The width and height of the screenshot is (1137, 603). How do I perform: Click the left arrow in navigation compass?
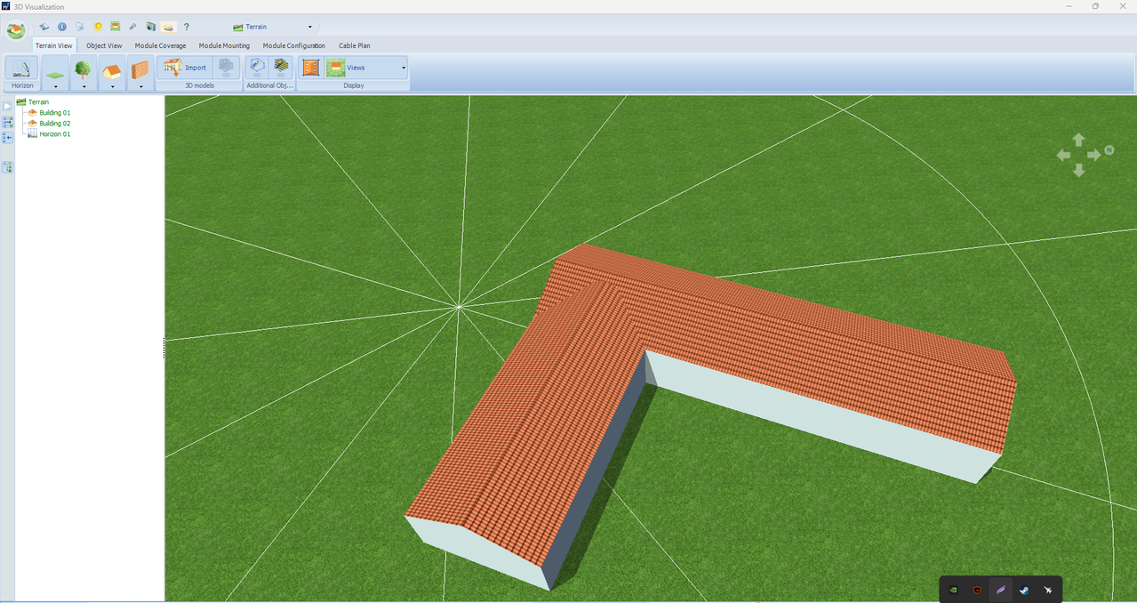point(1063,155)
